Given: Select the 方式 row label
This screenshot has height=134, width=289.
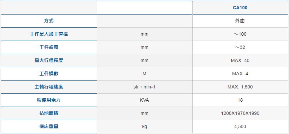Looking at the screenshot, I should 49,21.
